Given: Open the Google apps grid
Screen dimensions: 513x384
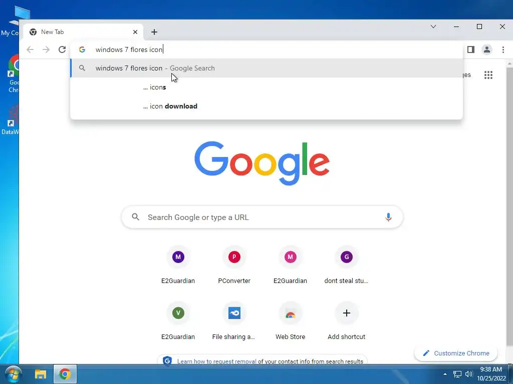Looking at the screenshot, I should click(488, 75).
